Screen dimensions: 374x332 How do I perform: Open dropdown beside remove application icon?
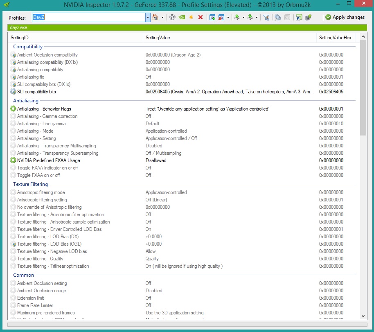pos(228,18)
